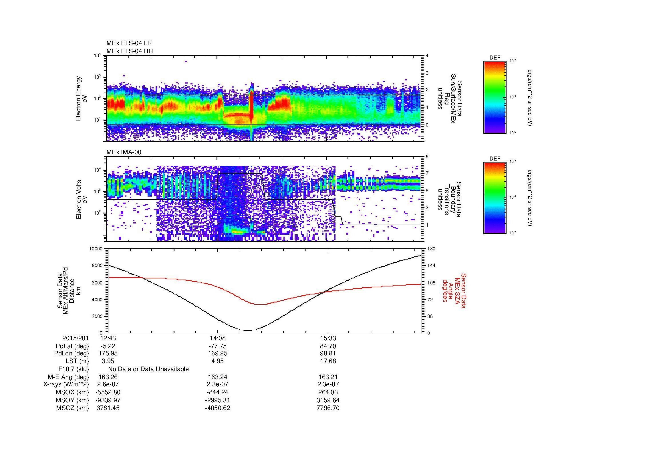Screen dimensions: 669x473
Task: Click the time tick label '12:43'
Action: pyautogui.click(x=108, y=338)
